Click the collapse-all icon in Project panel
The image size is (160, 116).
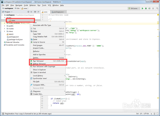coord(31,12)
